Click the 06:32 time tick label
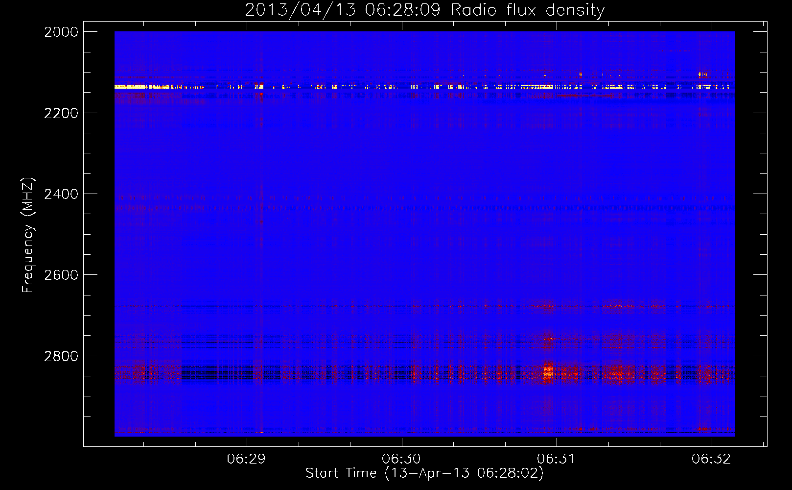Viewport: 792px width, 490px height. (x=711, y=459)
